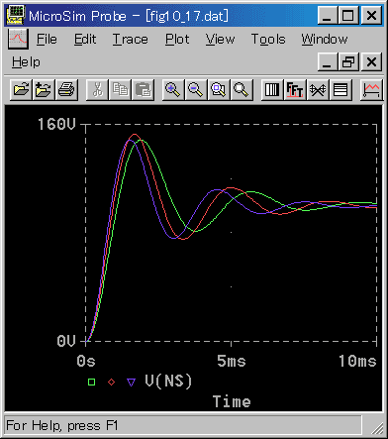Viewport: 388px width, 439px height.
Task: Click the Zoom Fit magnifier icon
Action: click(242, 89)
